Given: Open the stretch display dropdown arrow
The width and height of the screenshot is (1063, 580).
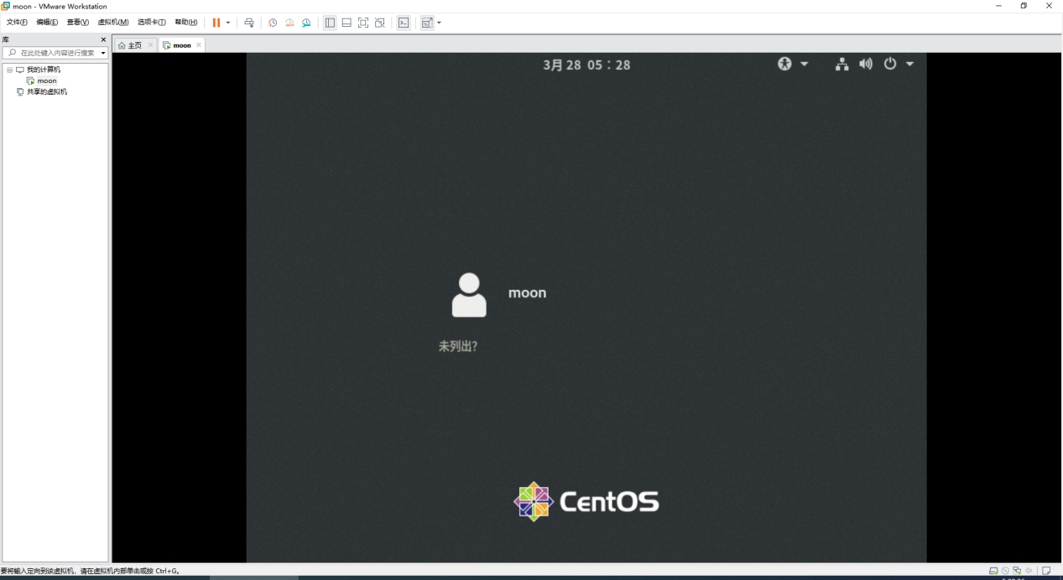Looking at the screenshot, I should click(x=439, y=23).
